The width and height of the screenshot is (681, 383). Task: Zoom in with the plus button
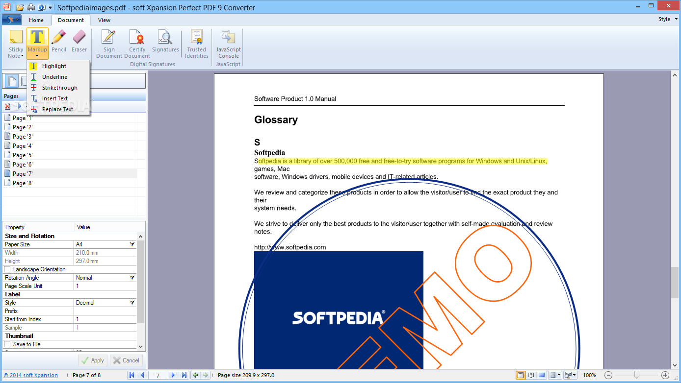[665, 375]
